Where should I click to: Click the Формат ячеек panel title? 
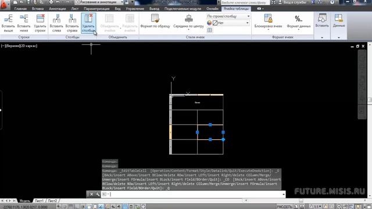pos(282,37)
